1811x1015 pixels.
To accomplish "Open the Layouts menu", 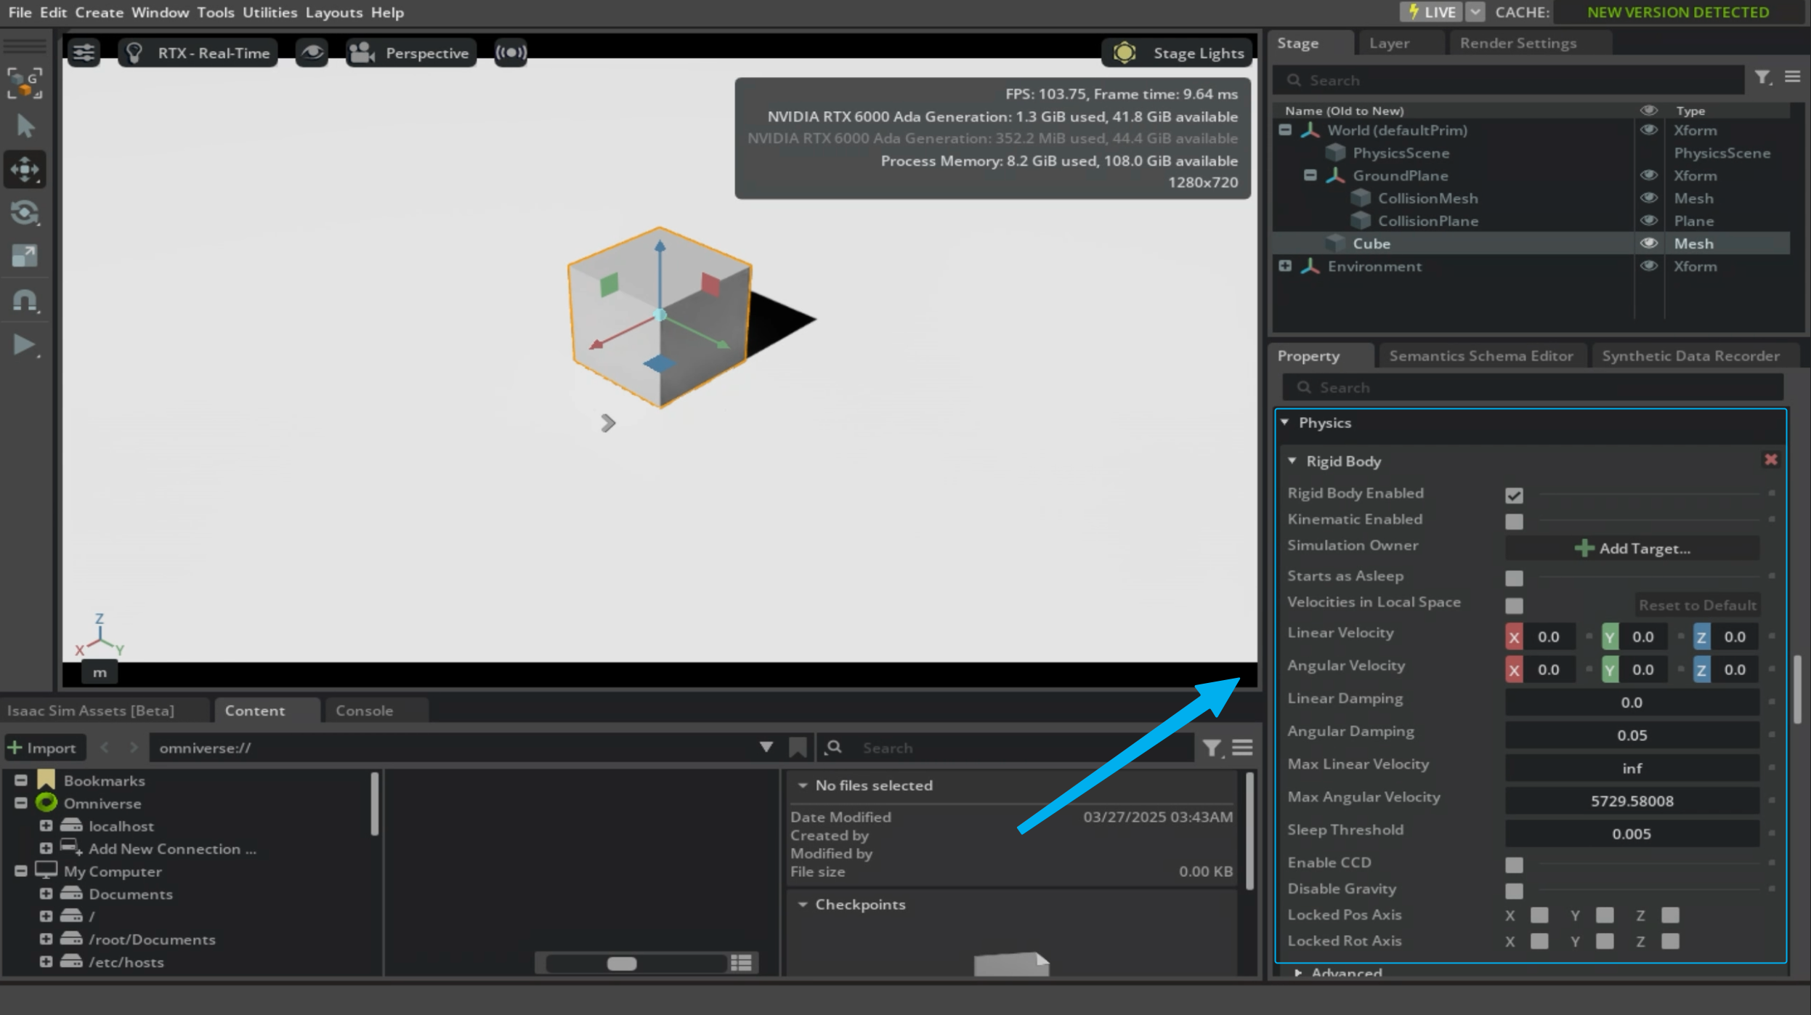I will [x=333, y=12].
